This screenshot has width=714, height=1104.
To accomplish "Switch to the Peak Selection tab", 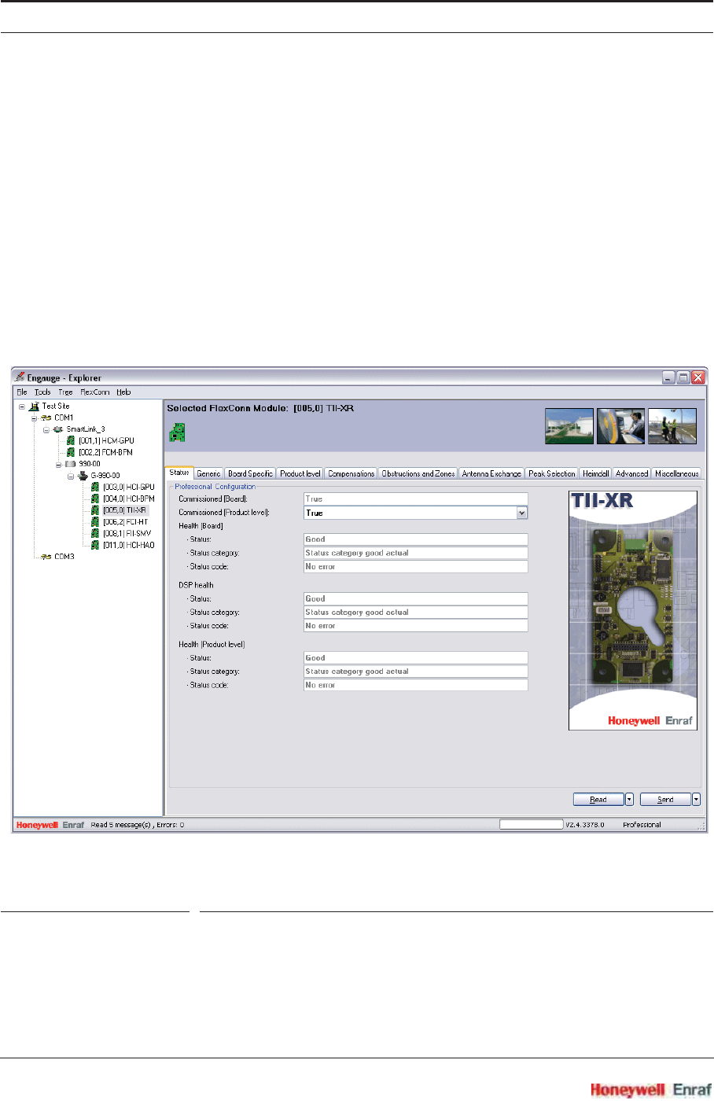I will (551, 473).
